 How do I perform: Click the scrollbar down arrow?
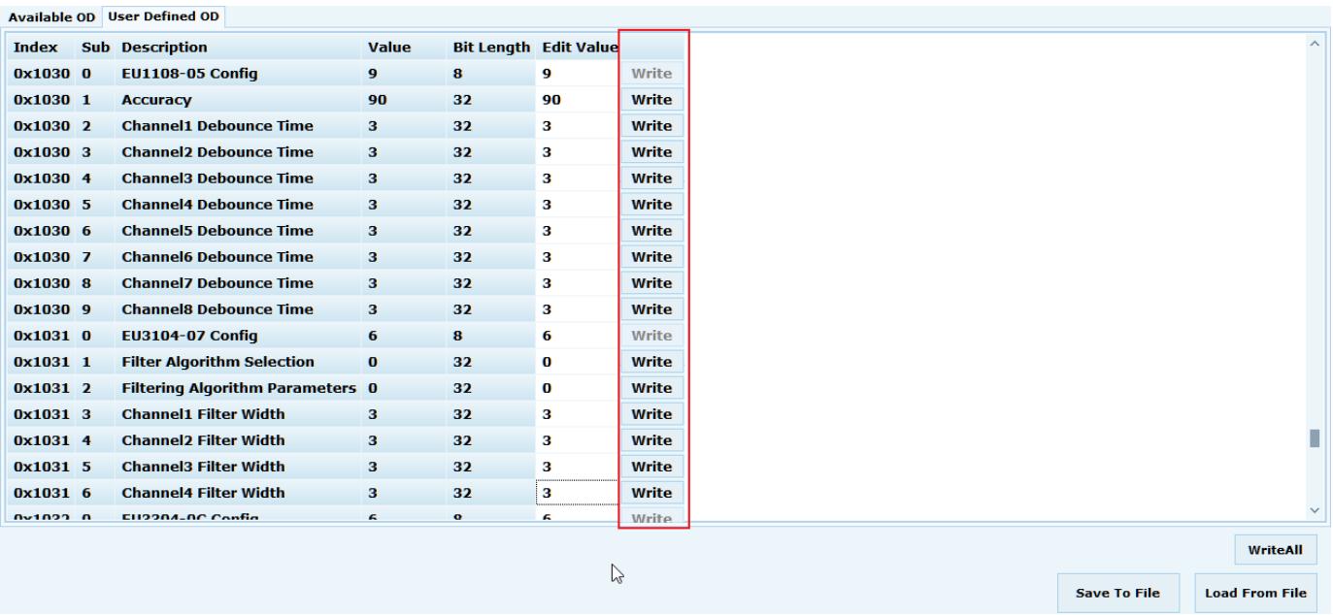tap(1316, 510)
